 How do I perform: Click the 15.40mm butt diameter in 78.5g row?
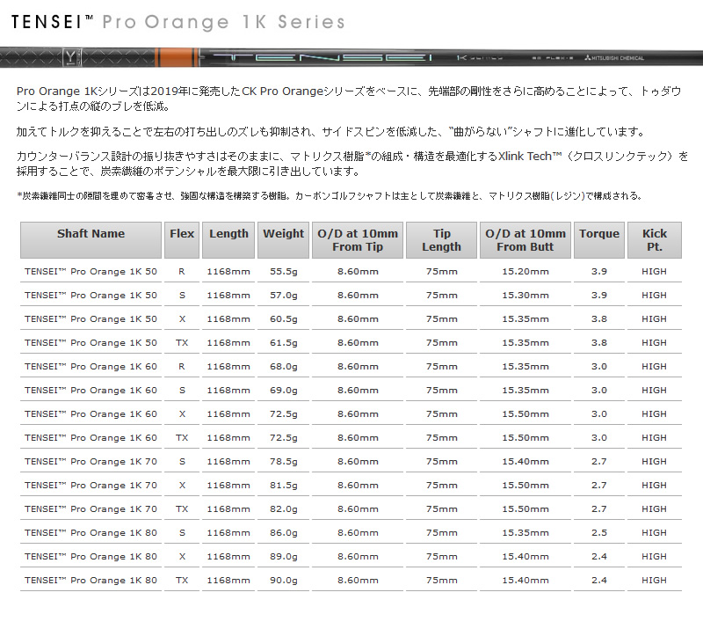pyautogui.click(x=525, y=462)
